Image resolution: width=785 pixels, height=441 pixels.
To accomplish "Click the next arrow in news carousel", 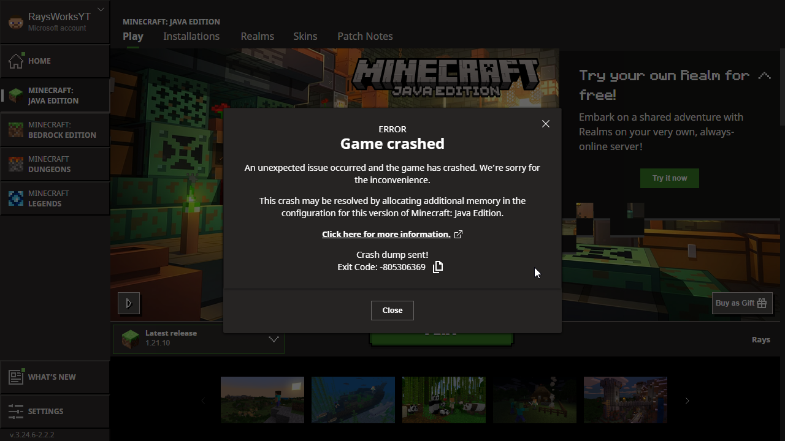I will pyautogui.click(x=687, y=401).
